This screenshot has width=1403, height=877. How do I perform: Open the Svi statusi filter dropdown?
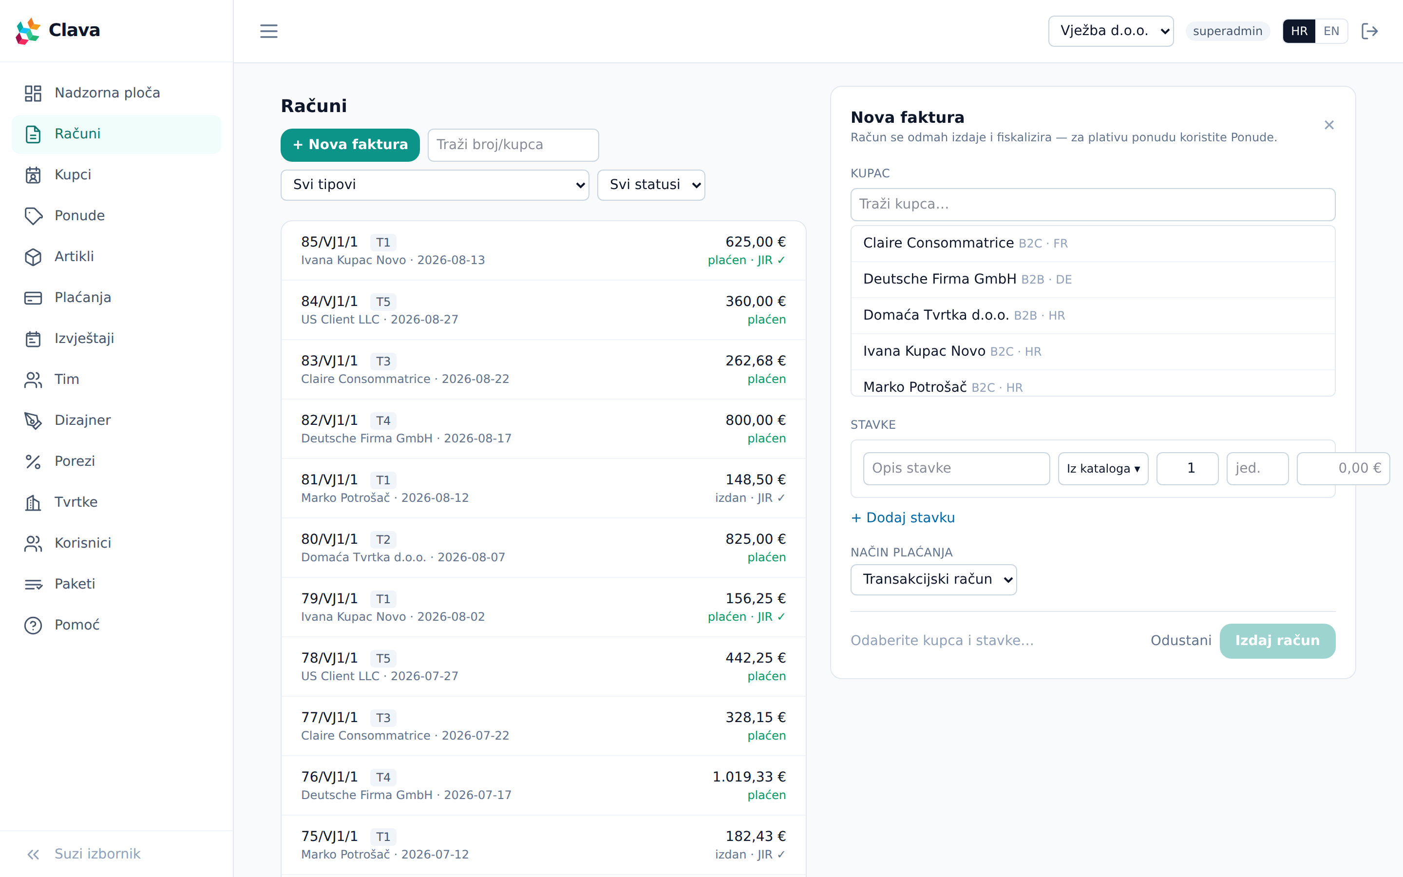[651, 185]
